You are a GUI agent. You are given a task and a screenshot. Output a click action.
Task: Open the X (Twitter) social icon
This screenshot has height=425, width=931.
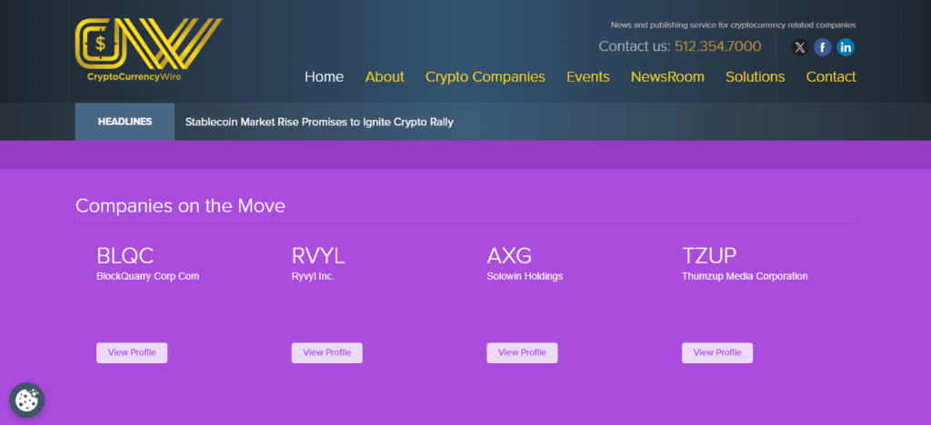point(799,48)
